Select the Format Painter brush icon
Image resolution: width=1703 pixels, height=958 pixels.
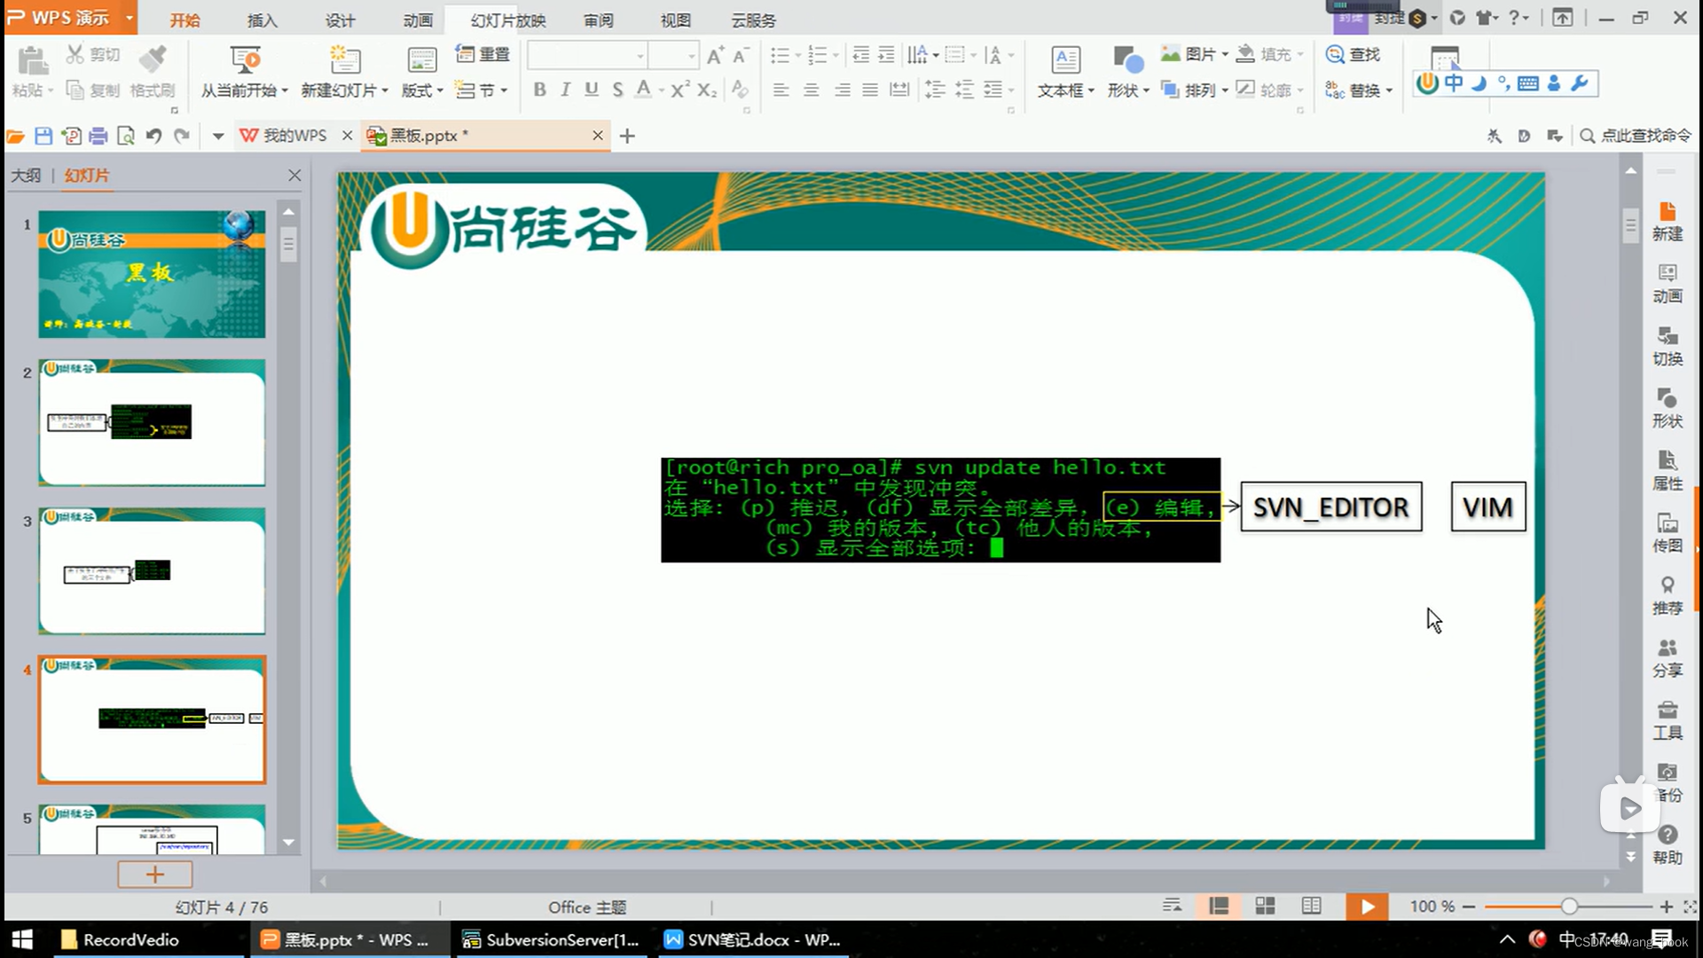point(153,59)
